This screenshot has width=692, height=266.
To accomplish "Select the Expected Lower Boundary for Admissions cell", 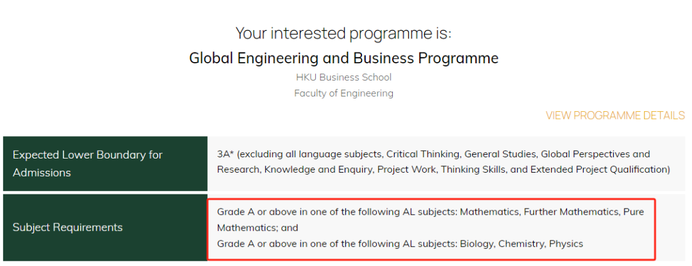I will click(105, 164).
